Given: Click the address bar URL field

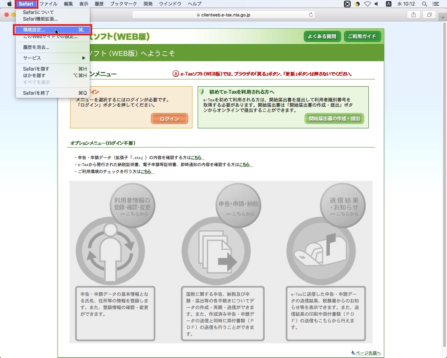Looking at the screenshot, I should click(x=223, y=15).
